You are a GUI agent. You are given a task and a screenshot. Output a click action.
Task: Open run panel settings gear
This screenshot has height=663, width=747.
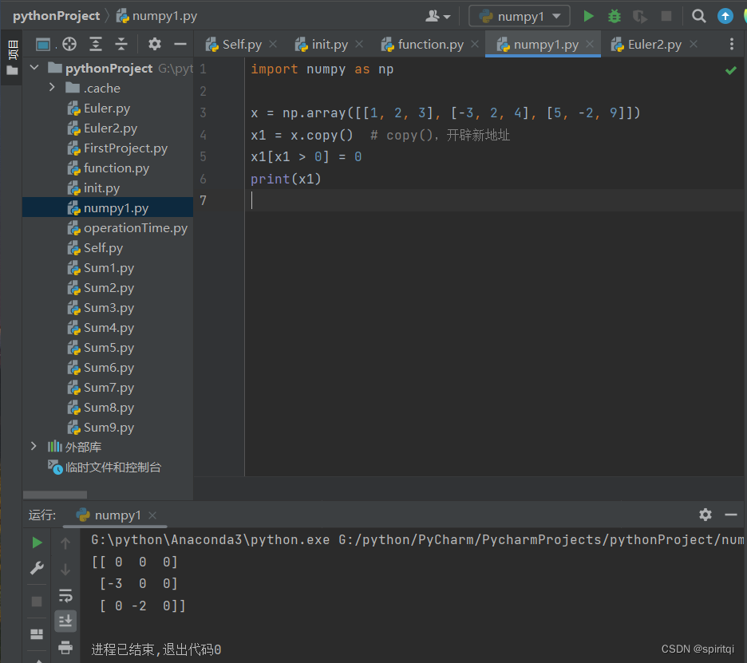coord(705,515)
